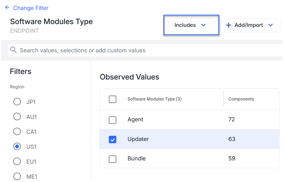This screenshot has height=182, width=284.
Task: Click the plus icon inside Add/Import button
Action: click(x=228, y=25)
